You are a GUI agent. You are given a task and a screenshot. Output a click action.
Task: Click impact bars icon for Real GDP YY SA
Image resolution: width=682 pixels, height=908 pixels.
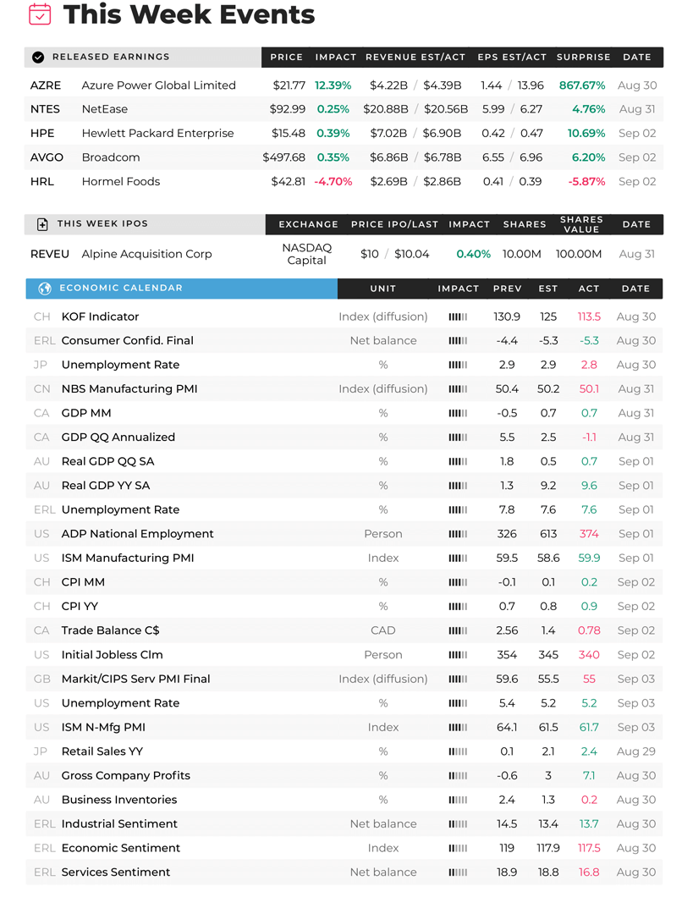click(458, 486)
